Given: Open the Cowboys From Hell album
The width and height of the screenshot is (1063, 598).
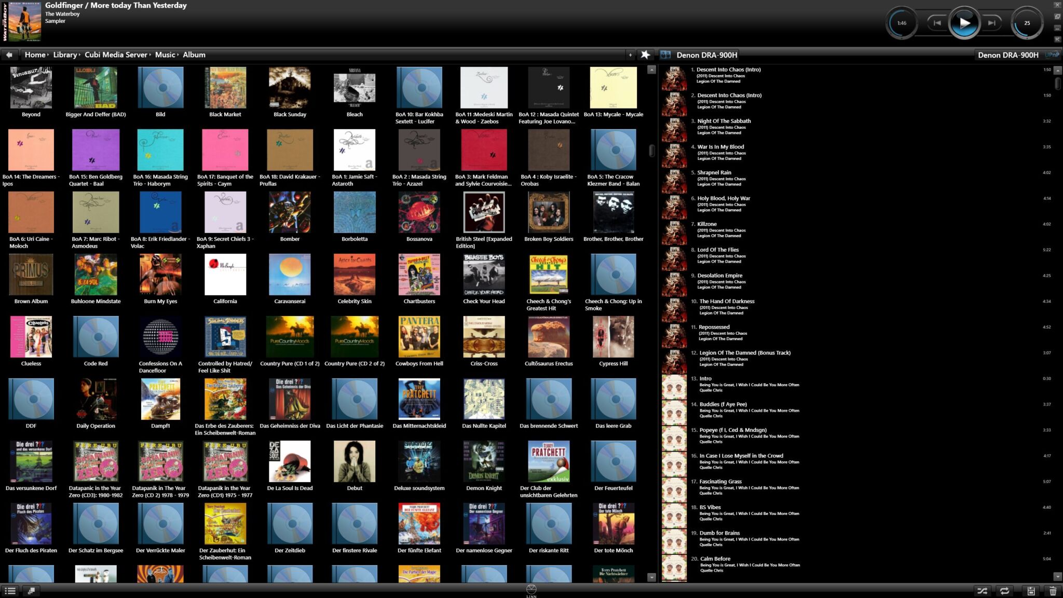Looking at the screenshot, I should pyautogui.click(x=419, y=342).
